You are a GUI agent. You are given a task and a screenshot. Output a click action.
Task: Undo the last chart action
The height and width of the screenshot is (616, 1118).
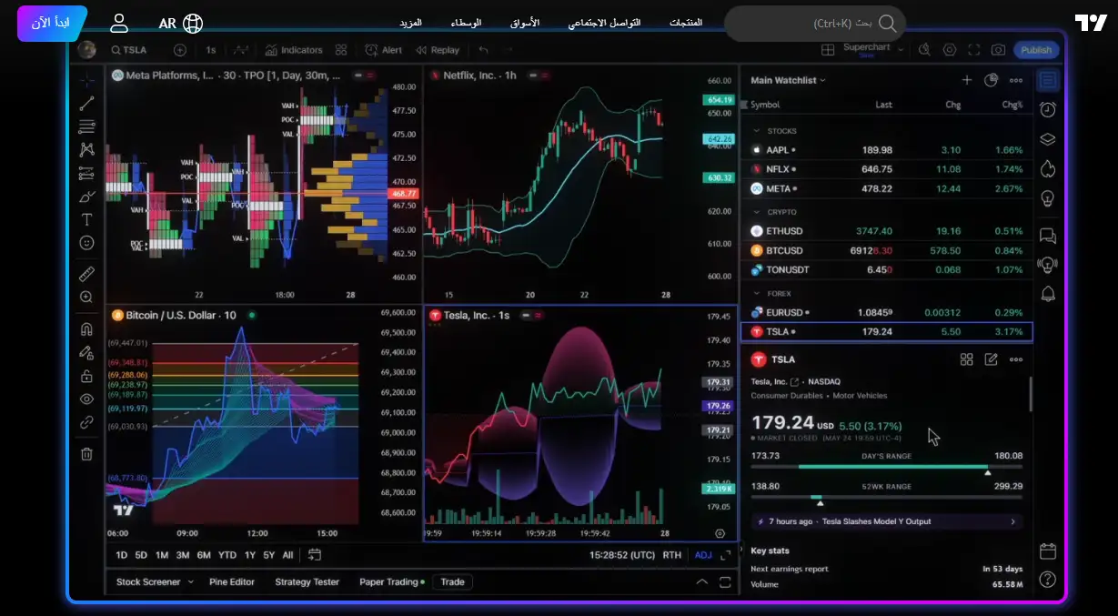[483, 50]
